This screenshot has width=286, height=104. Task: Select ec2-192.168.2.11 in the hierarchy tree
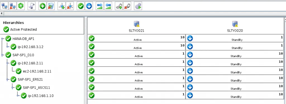pos(37,71)
